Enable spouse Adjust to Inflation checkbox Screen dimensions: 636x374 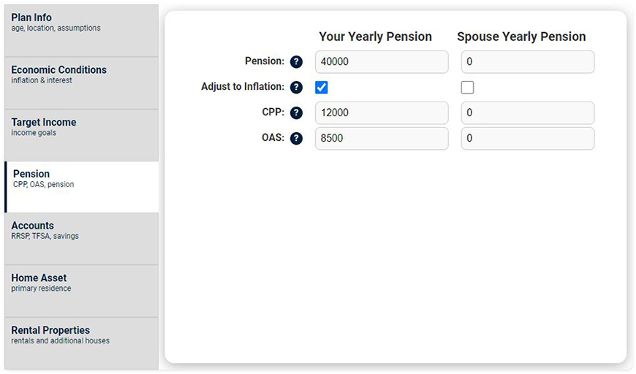[468, 88]
